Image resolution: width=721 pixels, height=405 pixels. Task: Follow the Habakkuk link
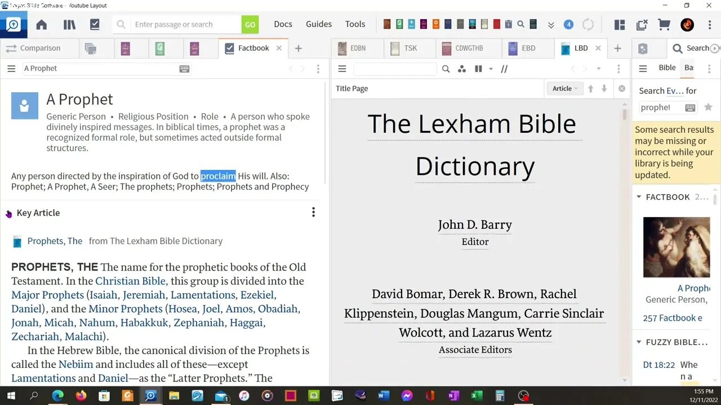pos(144,322)
